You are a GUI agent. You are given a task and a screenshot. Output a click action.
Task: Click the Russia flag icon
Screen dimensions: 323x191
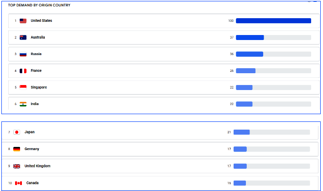tap(23, 54)
